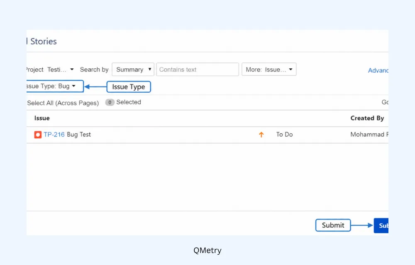The image size is (415, 265).
Task: Open the Advanced search link
Action: (378, 70)
